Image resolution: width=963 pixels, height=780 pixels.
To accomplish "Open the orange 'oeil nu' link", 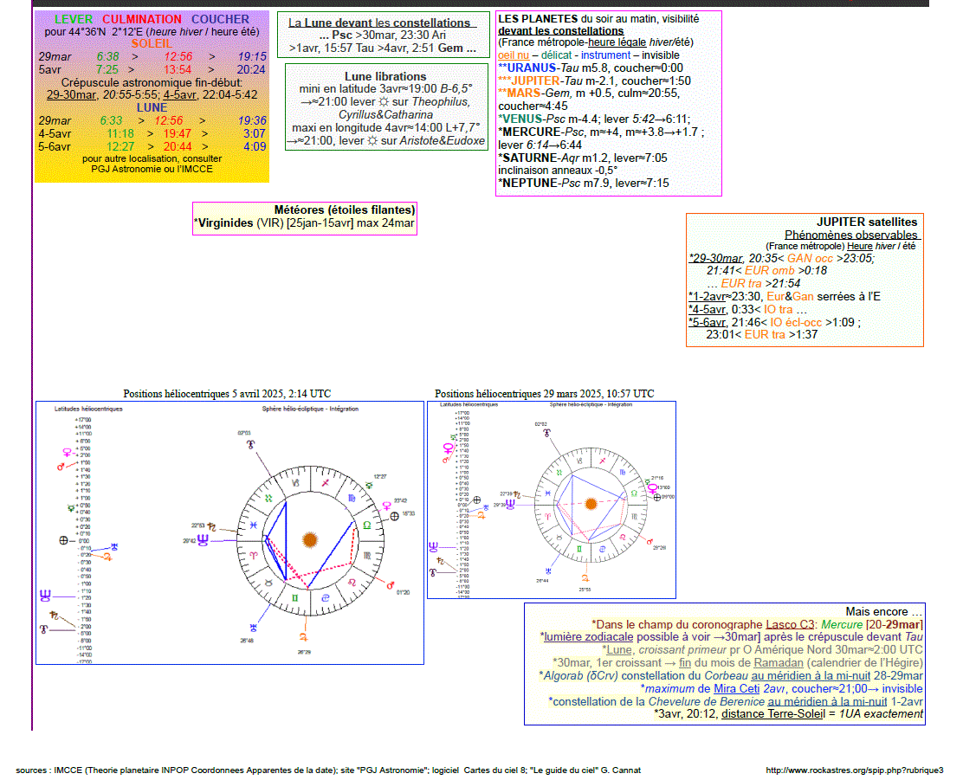I will (x=514, y=55).
